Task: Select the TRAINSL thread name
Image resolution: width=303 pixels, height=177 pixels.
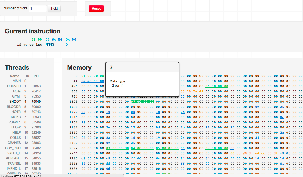Action: pos(14,163)
